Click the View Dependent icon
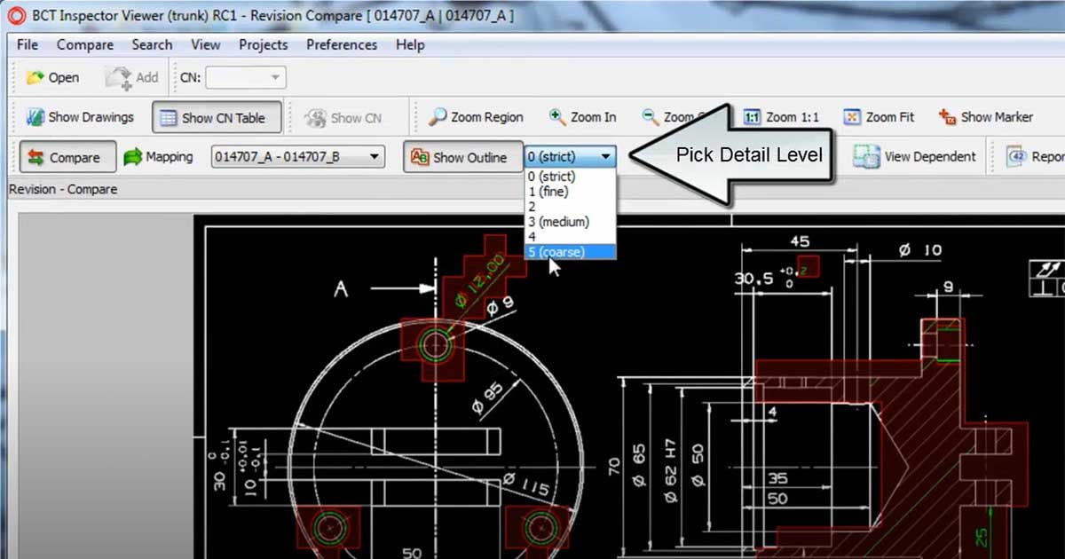This screenshot has height=559, width=1065. (866, 157)
